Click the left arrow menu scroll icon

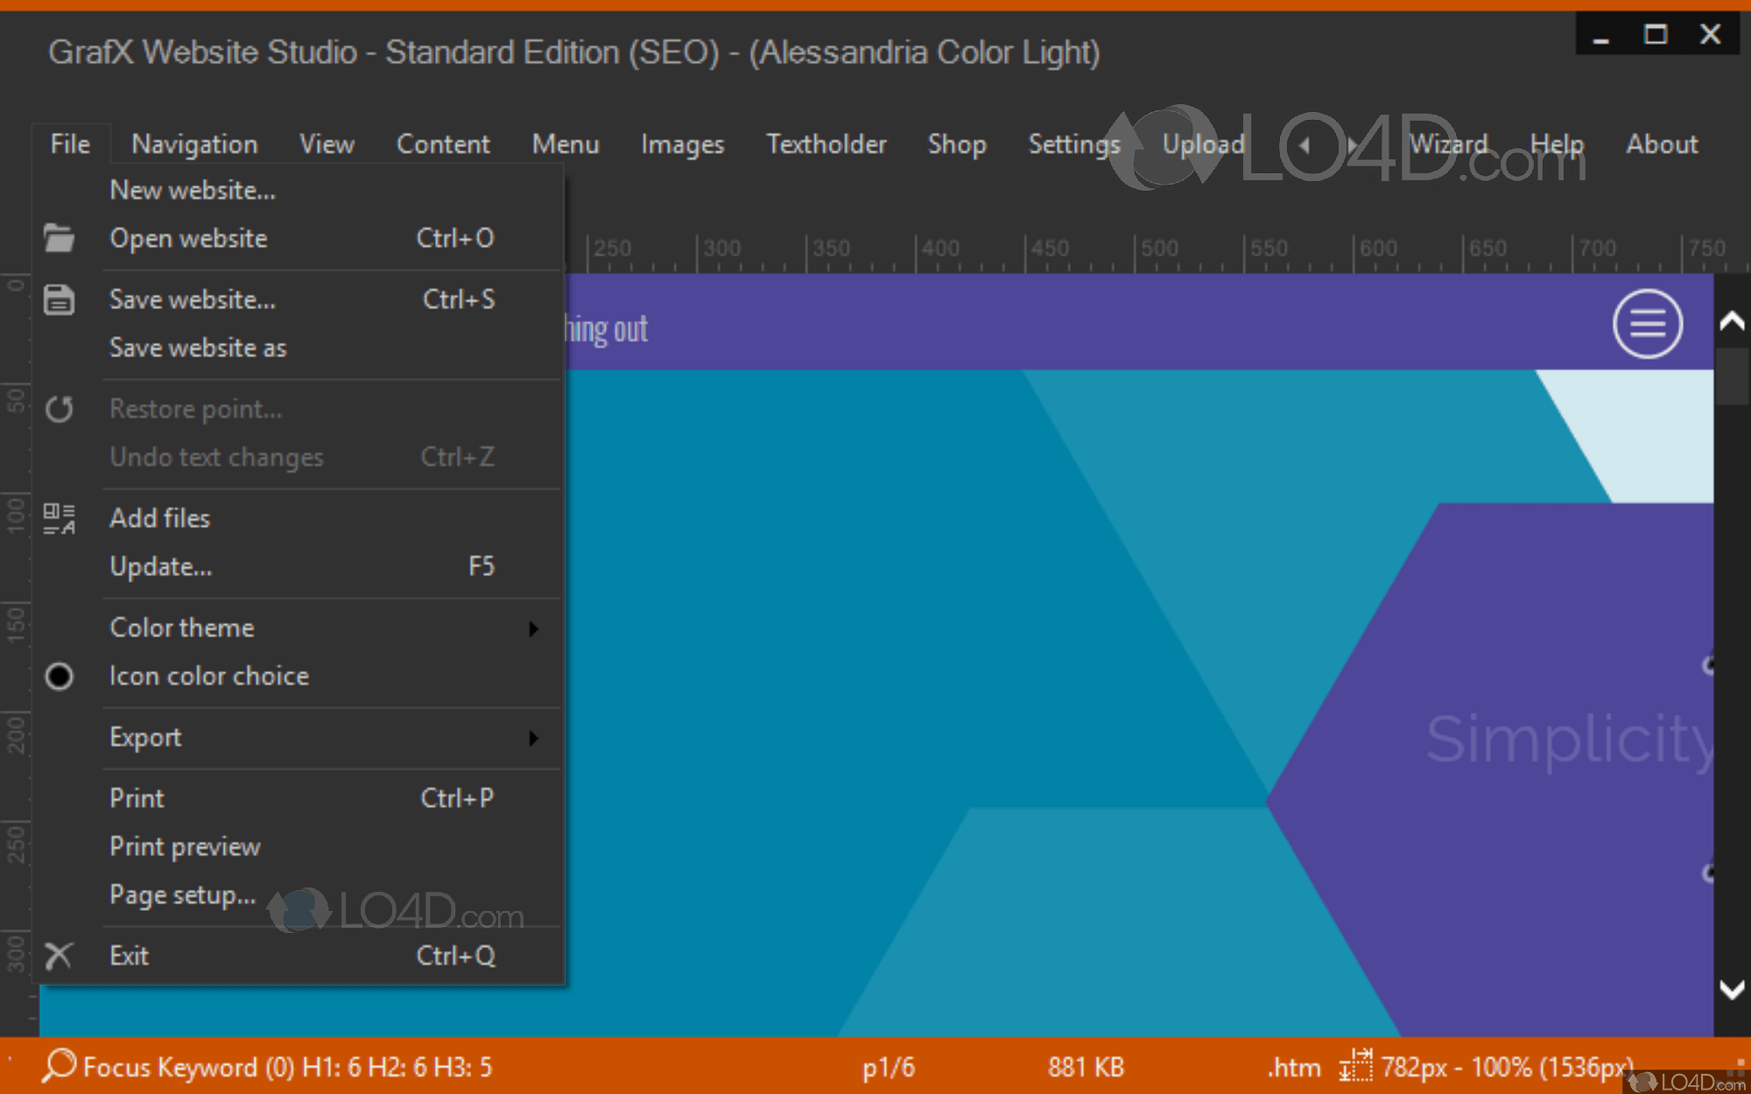pyautogui.click(x=1304, y=144)
